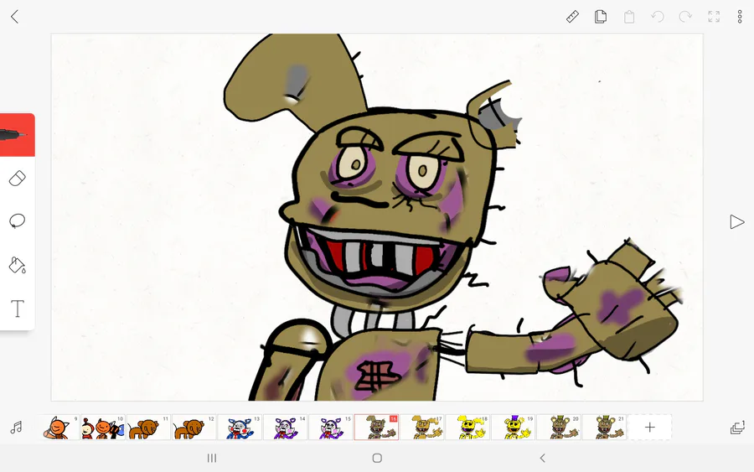
Task: Copy the current frame
Action: (600, 17)
